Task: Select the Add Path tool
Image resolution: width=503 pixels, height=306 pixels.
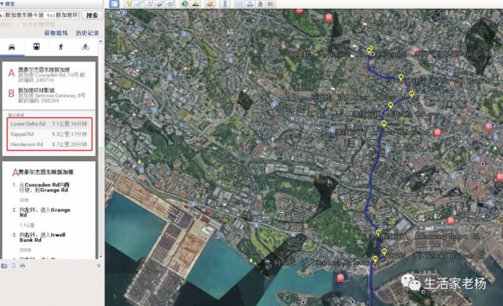Action: coord(151,4)
